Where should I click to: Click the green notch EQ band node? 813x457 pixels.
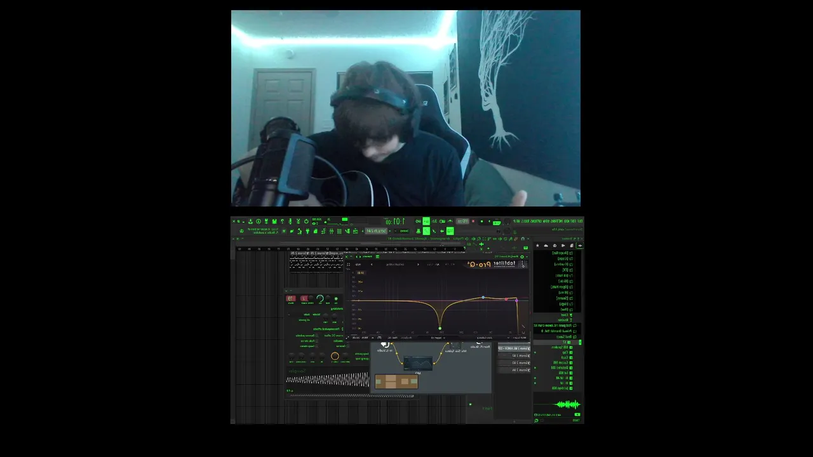[x=440, y=328]
